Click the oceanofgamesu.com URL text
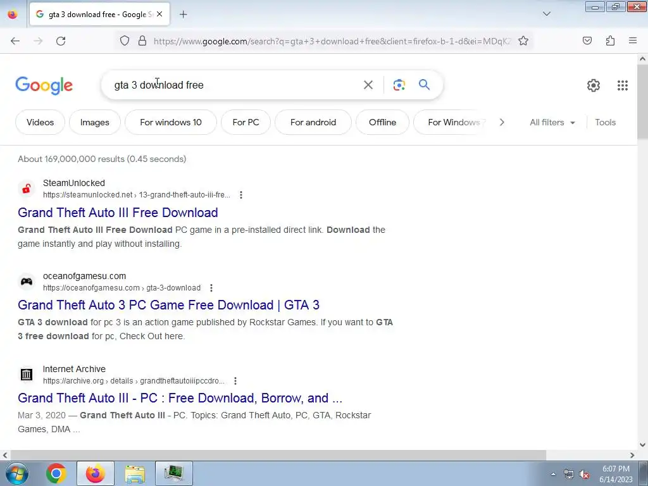 coord(122,288)
